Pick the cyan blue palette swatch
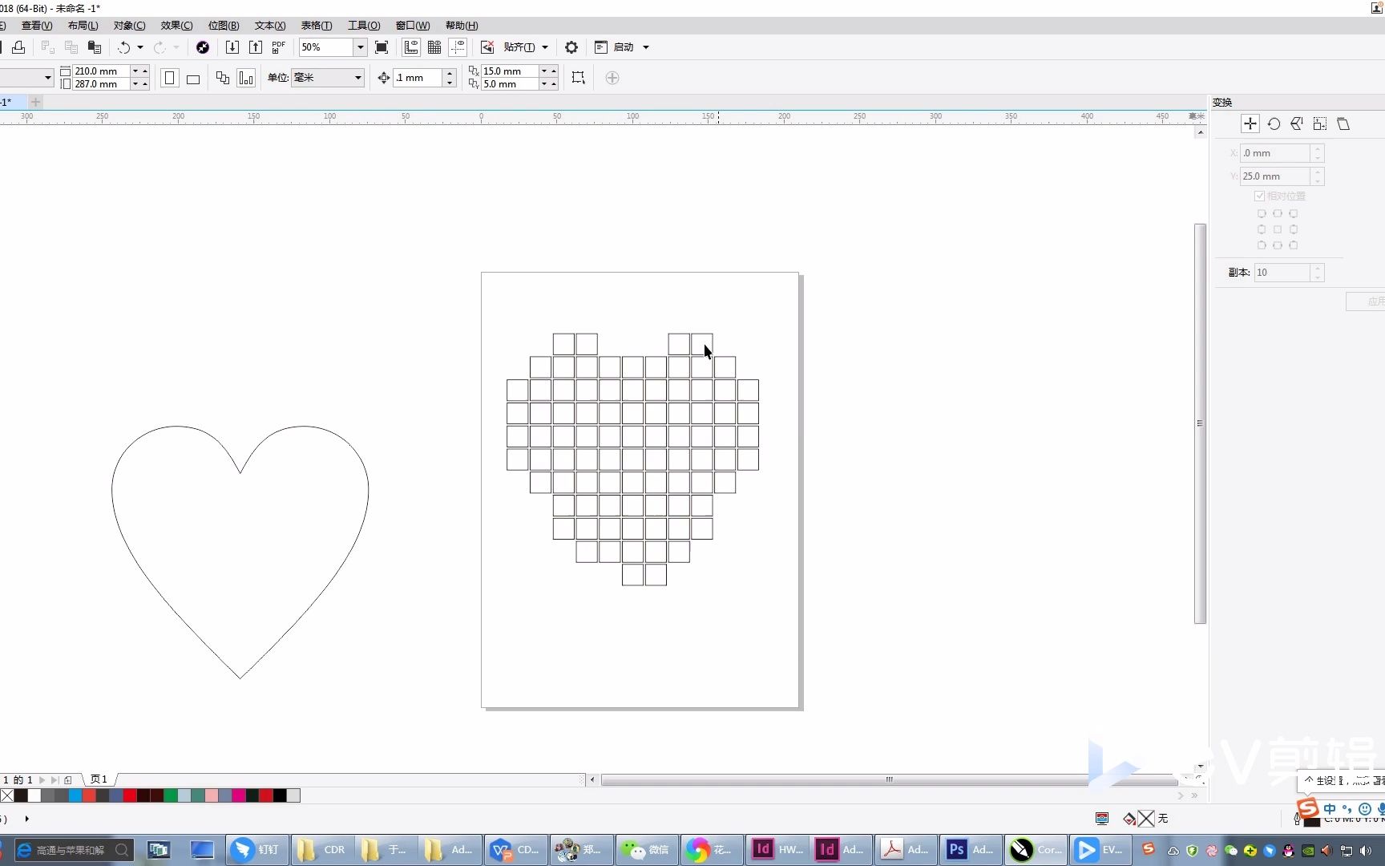 [75, 795]
